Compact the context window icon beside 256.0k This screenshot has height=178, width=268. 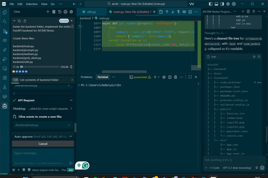pos(71,67)
